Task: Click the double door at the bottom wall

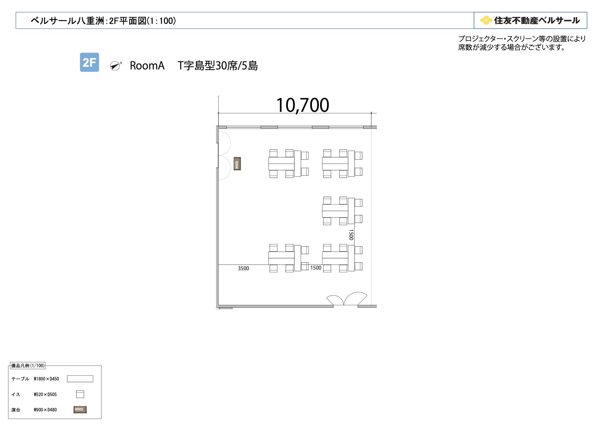Action: pyautogui.click(x=347, y=299)
